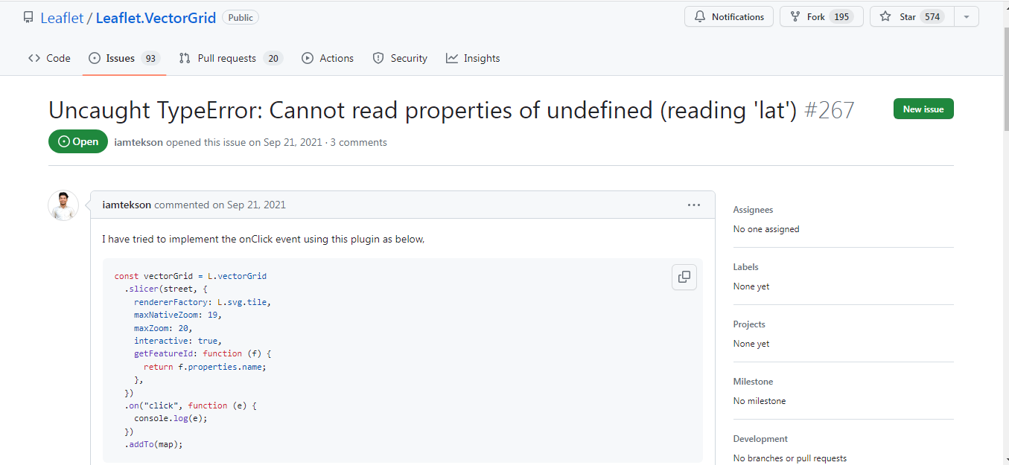Click the Notifications bell button

point(729,16)
